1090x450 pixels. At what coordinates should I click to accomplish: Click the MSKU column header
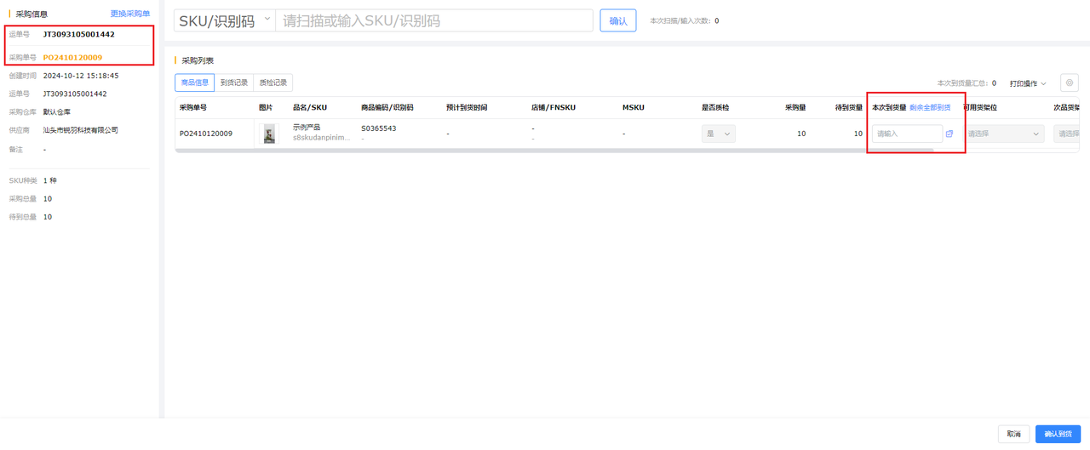pos(634,108)
